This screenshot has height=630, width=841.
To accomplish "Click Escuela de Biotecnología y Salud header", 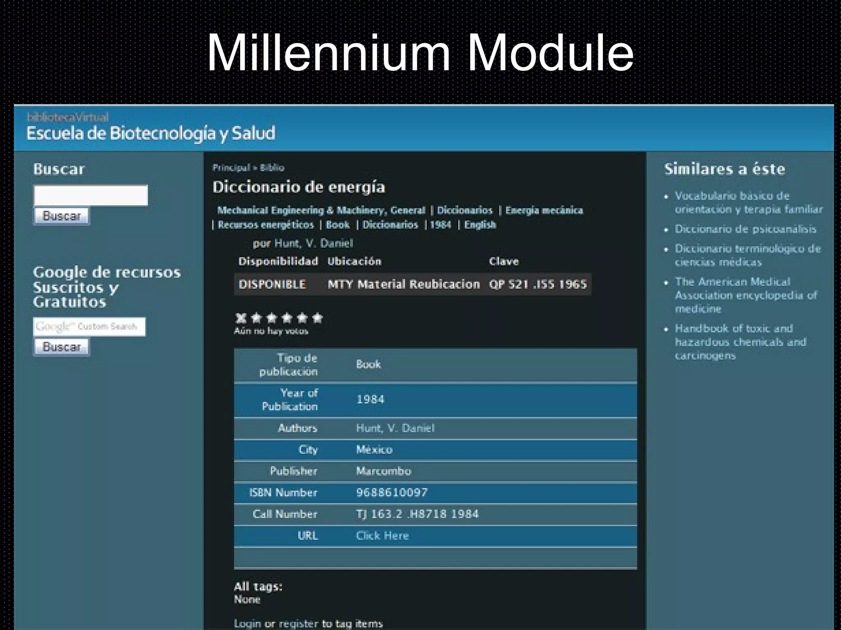I will pos(151,133).
